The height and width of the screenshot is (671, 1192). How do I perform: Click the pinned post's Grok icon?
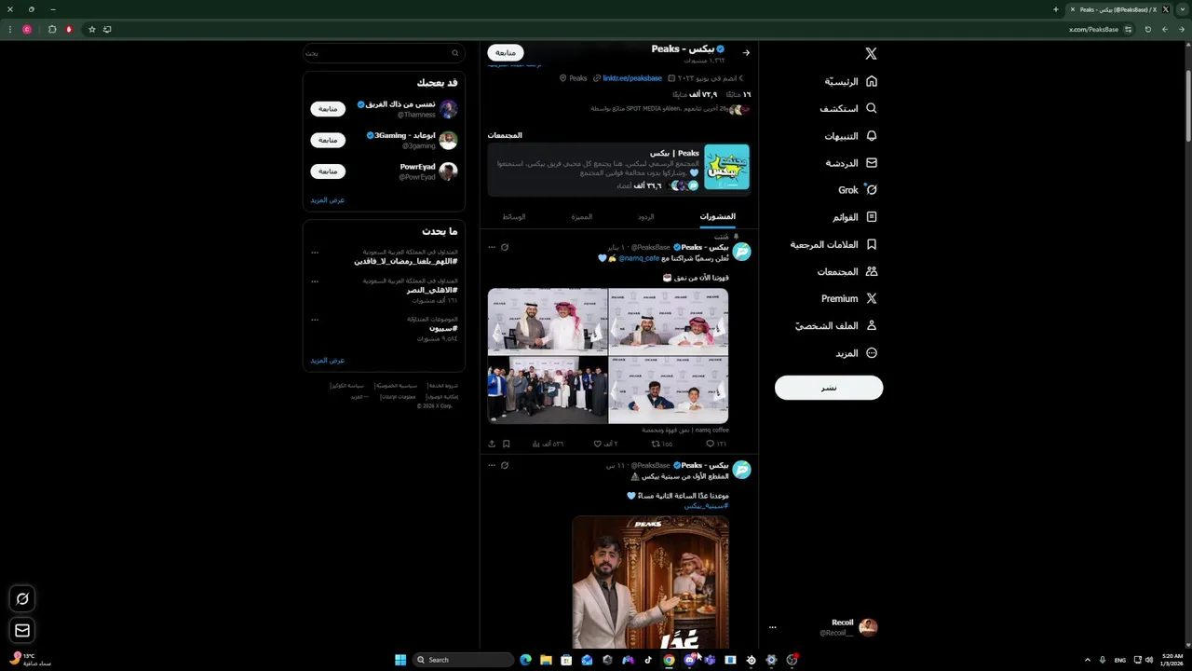click(505, 247)
